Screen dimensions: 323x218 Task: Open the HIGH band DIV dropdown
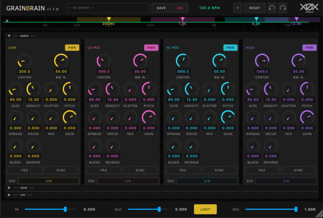tap(286, 181)
